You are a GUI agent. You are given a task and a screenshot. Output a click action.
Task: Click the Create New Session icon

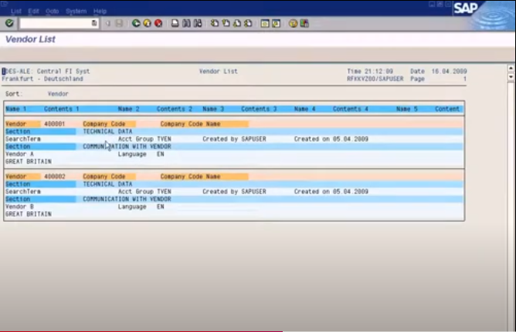click(x=265, y=23)
